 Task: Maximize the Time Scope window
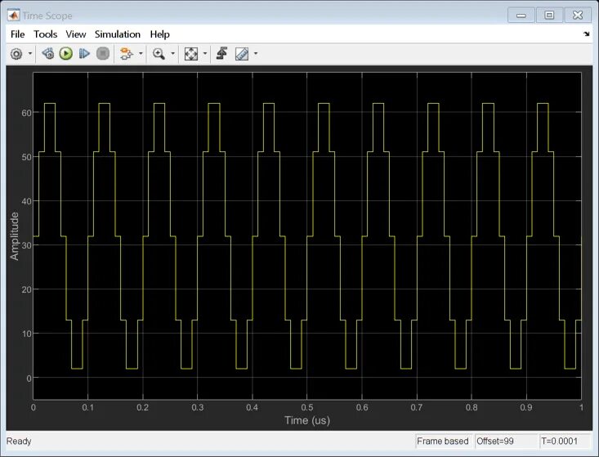click(x=549, y=16)
